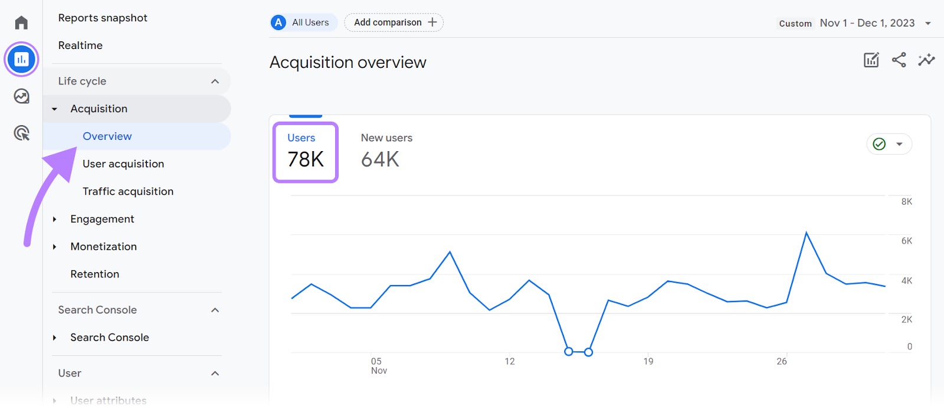
Task: Click the zero-value data point on chart
Action: [x=569, y=352]
